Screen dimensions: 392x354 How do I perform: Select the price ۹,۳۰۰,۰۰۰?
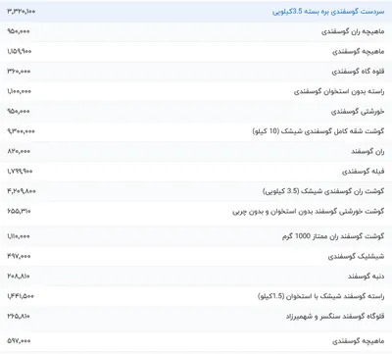click(21, 131)
